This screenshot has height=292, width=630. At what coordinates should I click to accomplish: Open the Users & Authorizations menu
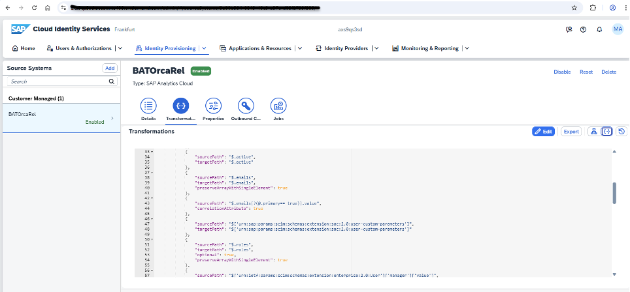(x=79, y=48)
